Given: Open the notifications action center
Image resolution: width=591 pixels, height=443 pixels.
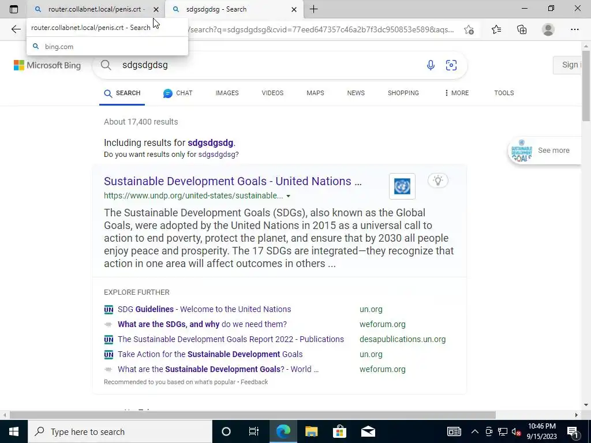Looking at the screenshot, I should (573, 431).
